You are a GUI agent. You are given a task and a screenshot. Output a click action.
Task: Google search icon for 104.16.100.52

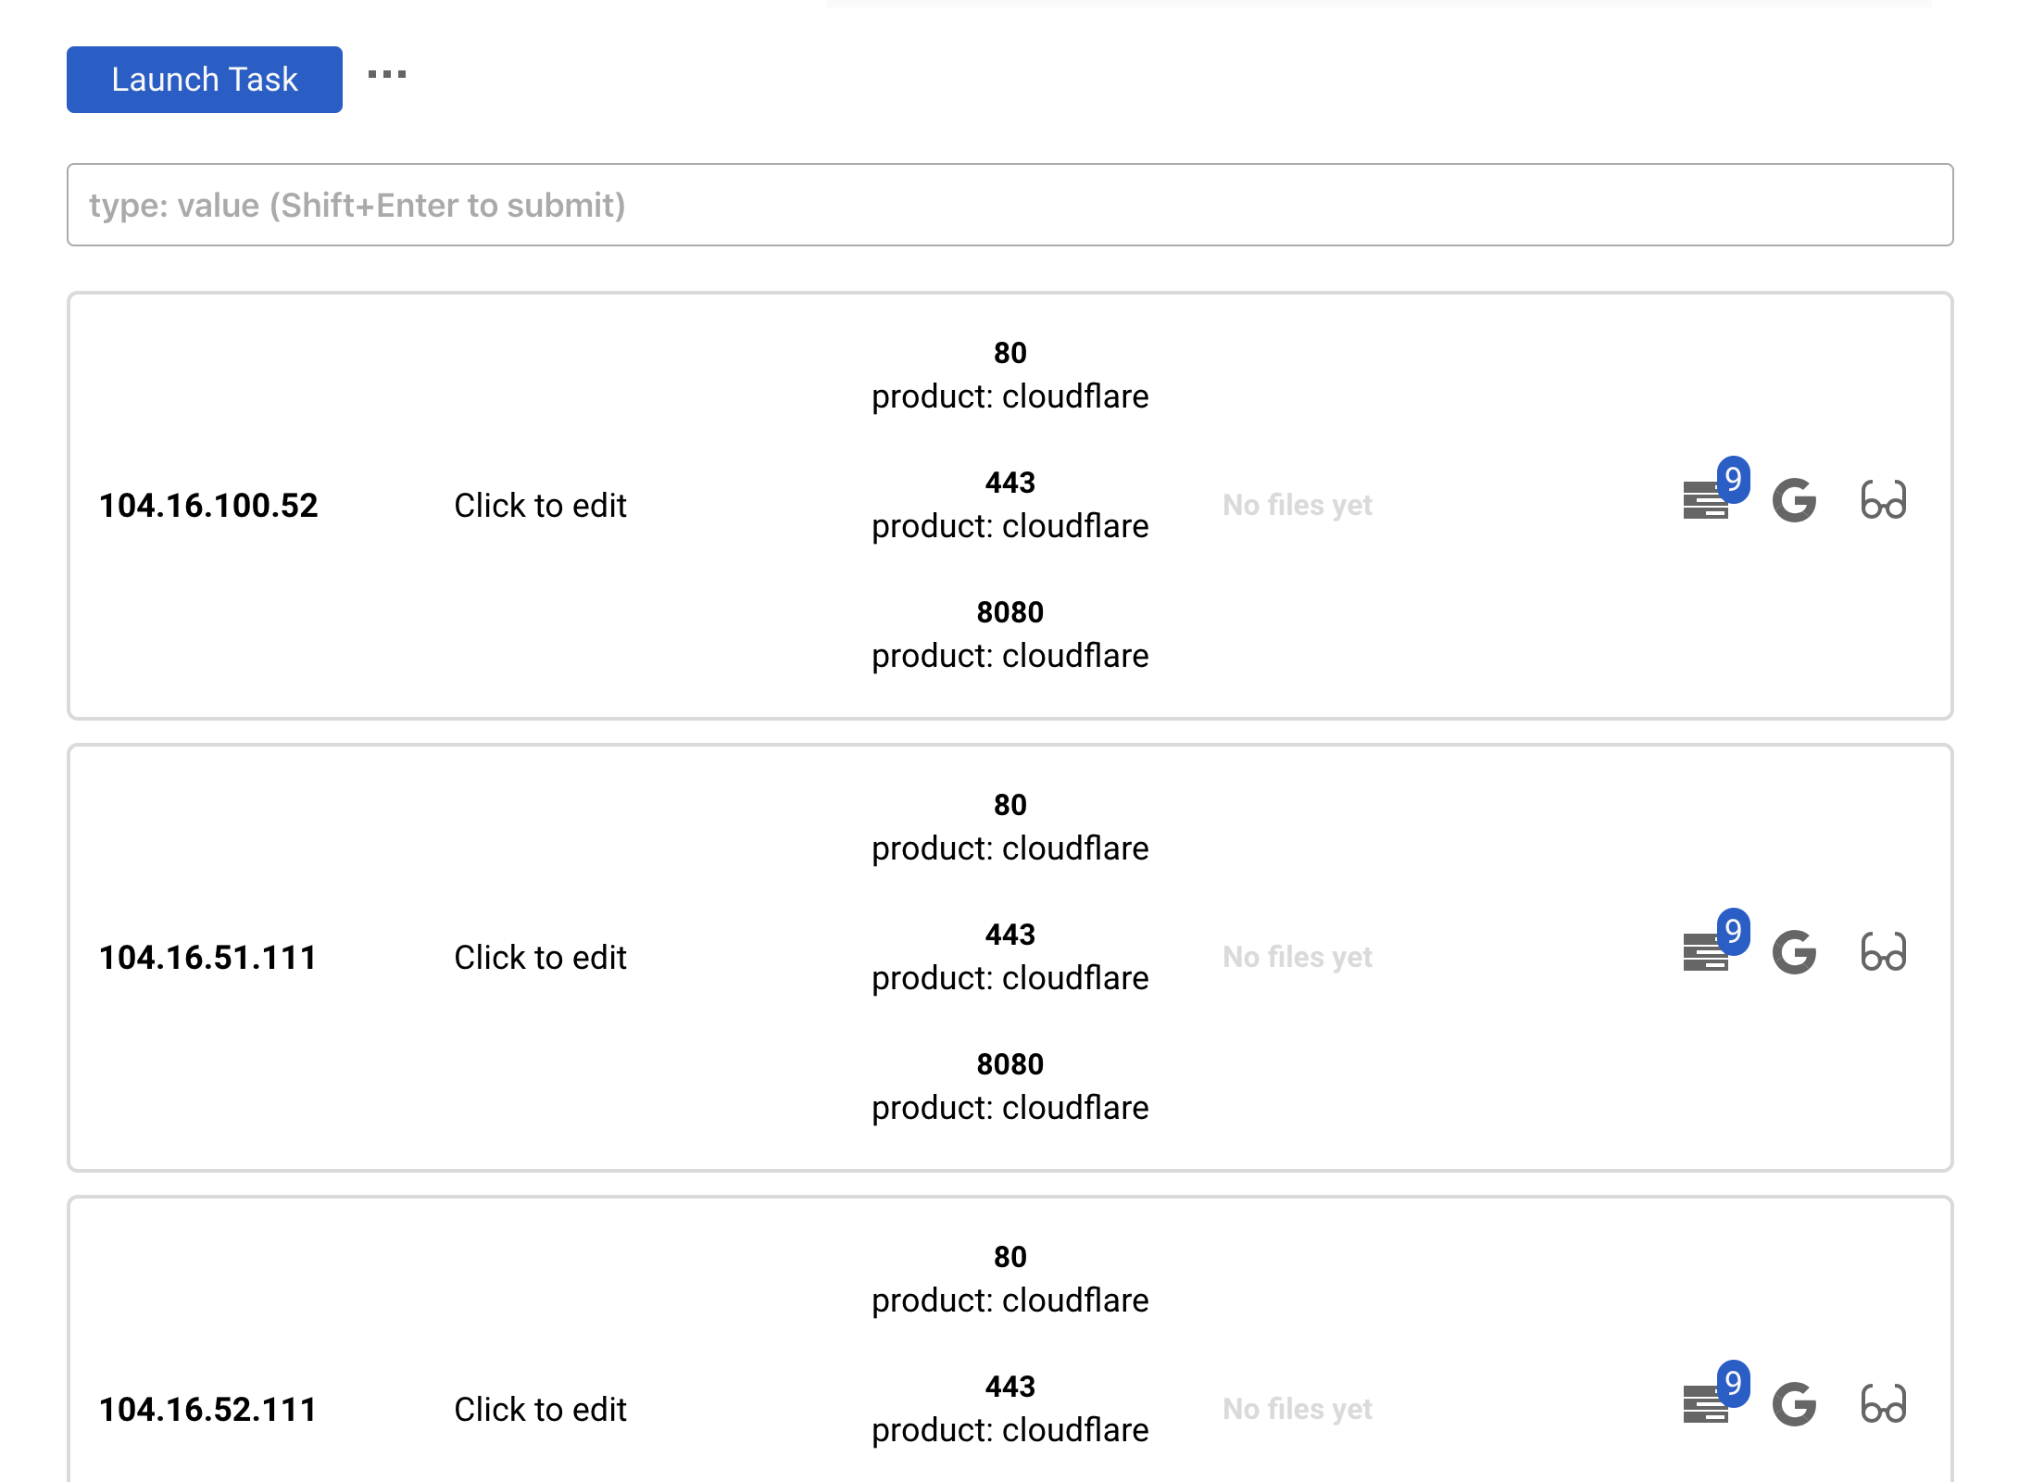[1794, 501]
